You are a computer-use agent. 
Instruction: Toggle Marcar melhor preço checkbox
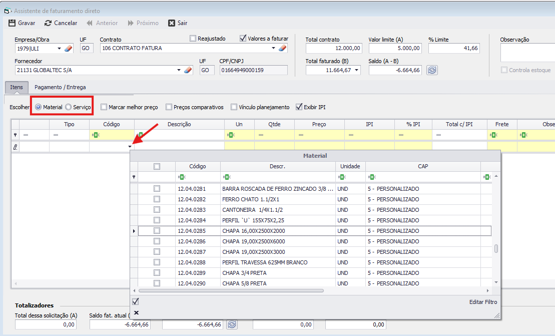point(104,107)
